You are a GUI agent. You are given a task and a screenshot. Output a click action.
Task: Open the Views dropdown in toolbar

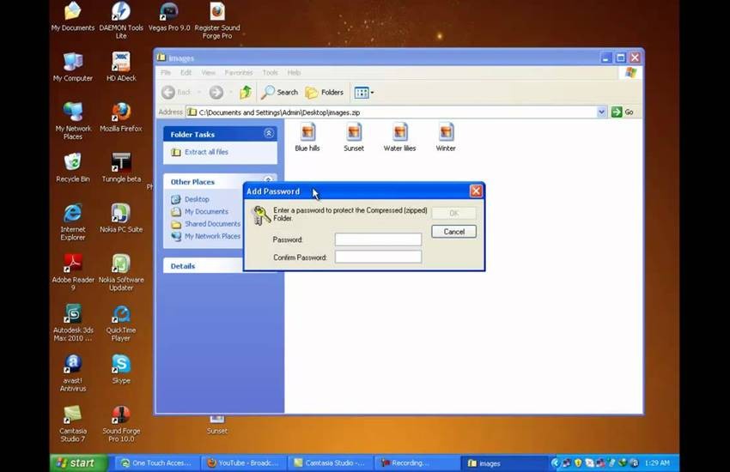click(364, 93)
